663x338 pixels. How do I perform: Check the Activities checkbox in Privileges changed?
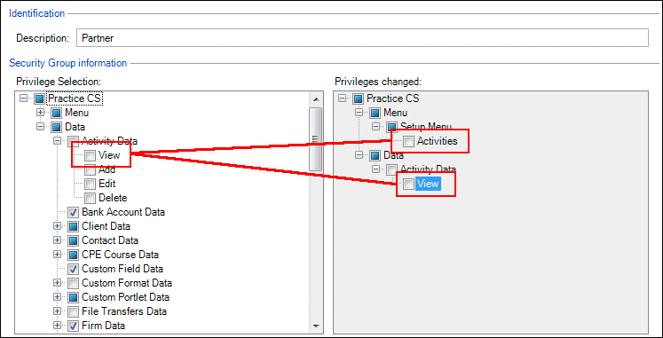(x=408, y=142)
